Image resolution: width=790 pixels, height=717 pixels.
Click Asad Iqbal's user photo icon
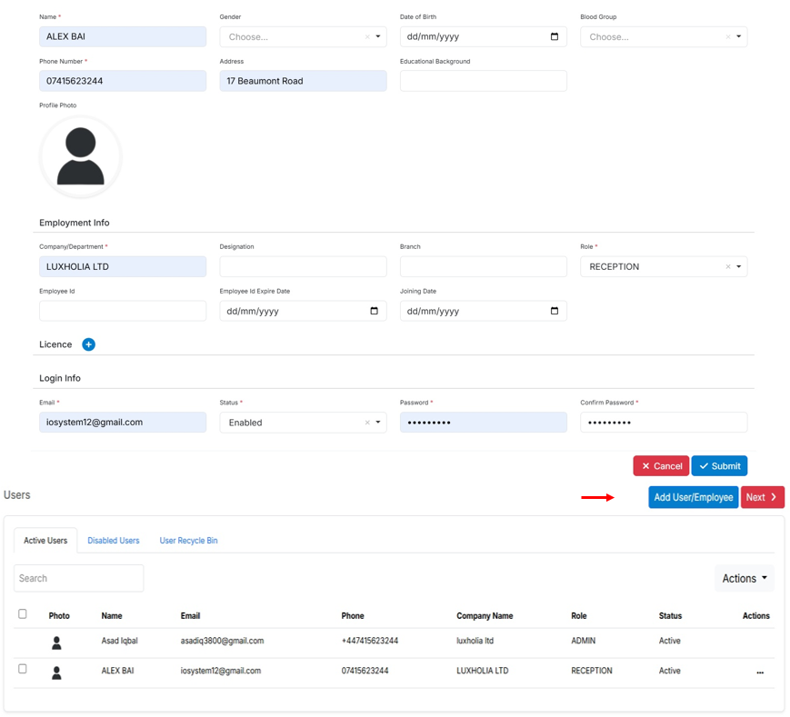(x=56, y=642)
